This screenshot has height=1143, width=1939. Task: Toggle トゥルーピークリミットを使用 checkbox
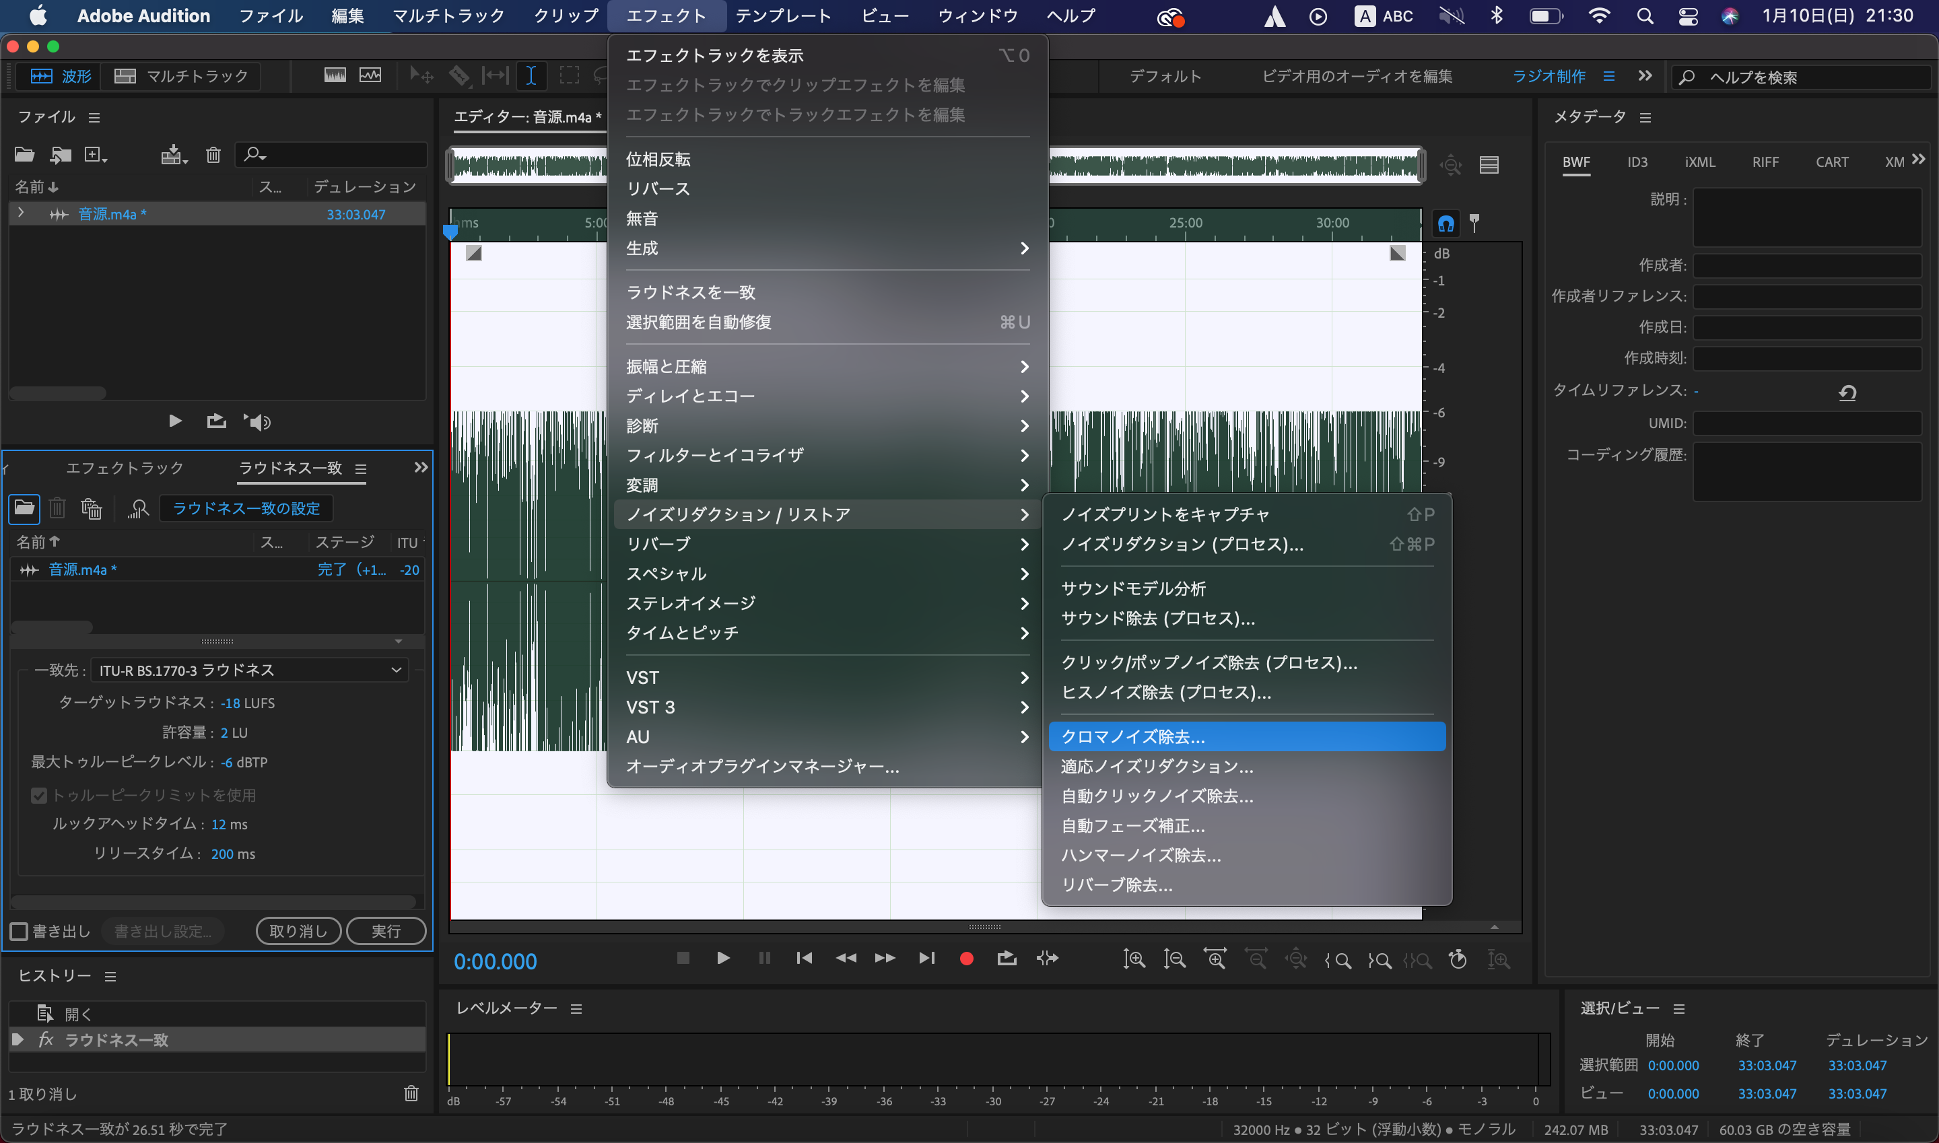[x=38, y=795]
